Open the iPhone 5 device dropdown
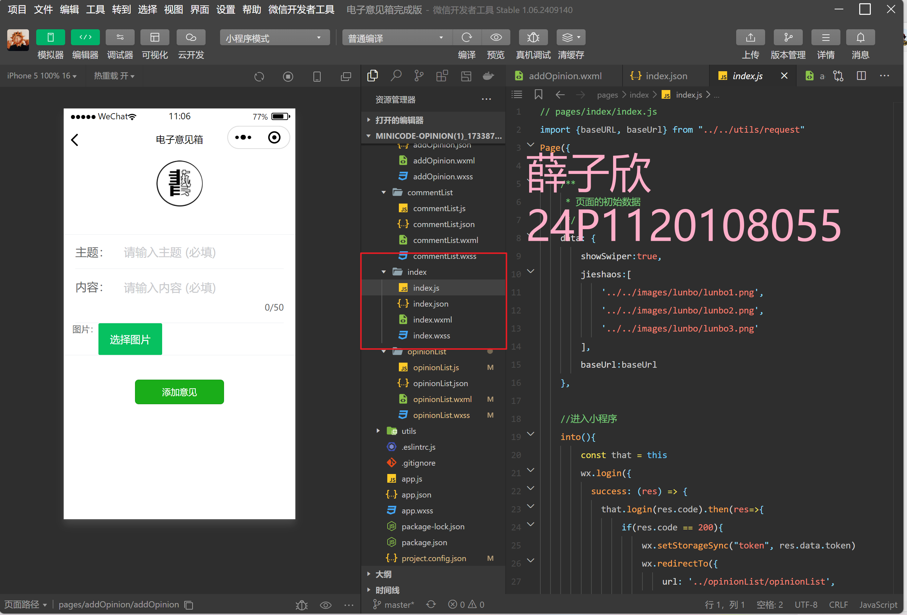Viewport: 907px width, 615px height. [x=42, y=76]
